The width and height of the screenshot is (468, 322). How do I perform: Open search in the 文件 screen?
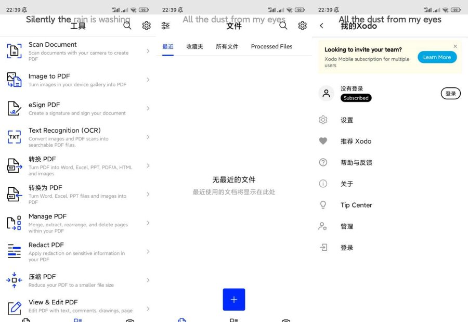283,25
